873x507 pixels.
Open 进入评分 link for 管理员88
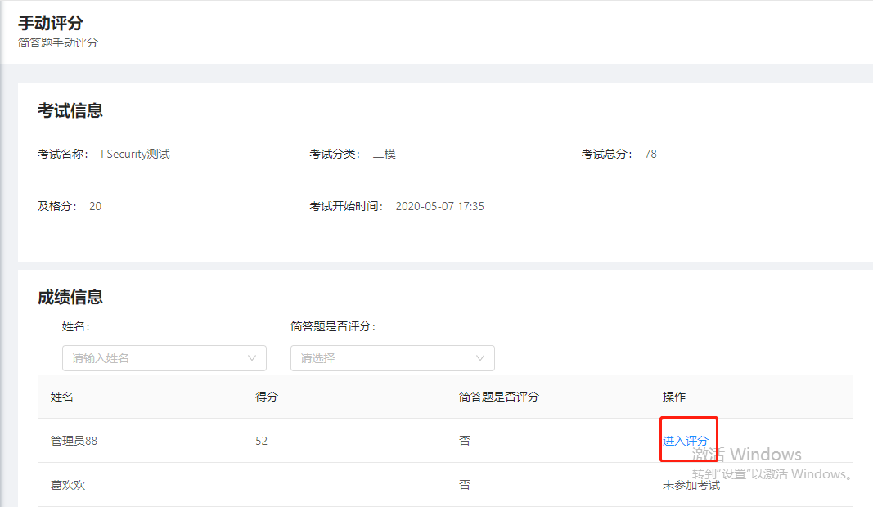click(685, 441)
